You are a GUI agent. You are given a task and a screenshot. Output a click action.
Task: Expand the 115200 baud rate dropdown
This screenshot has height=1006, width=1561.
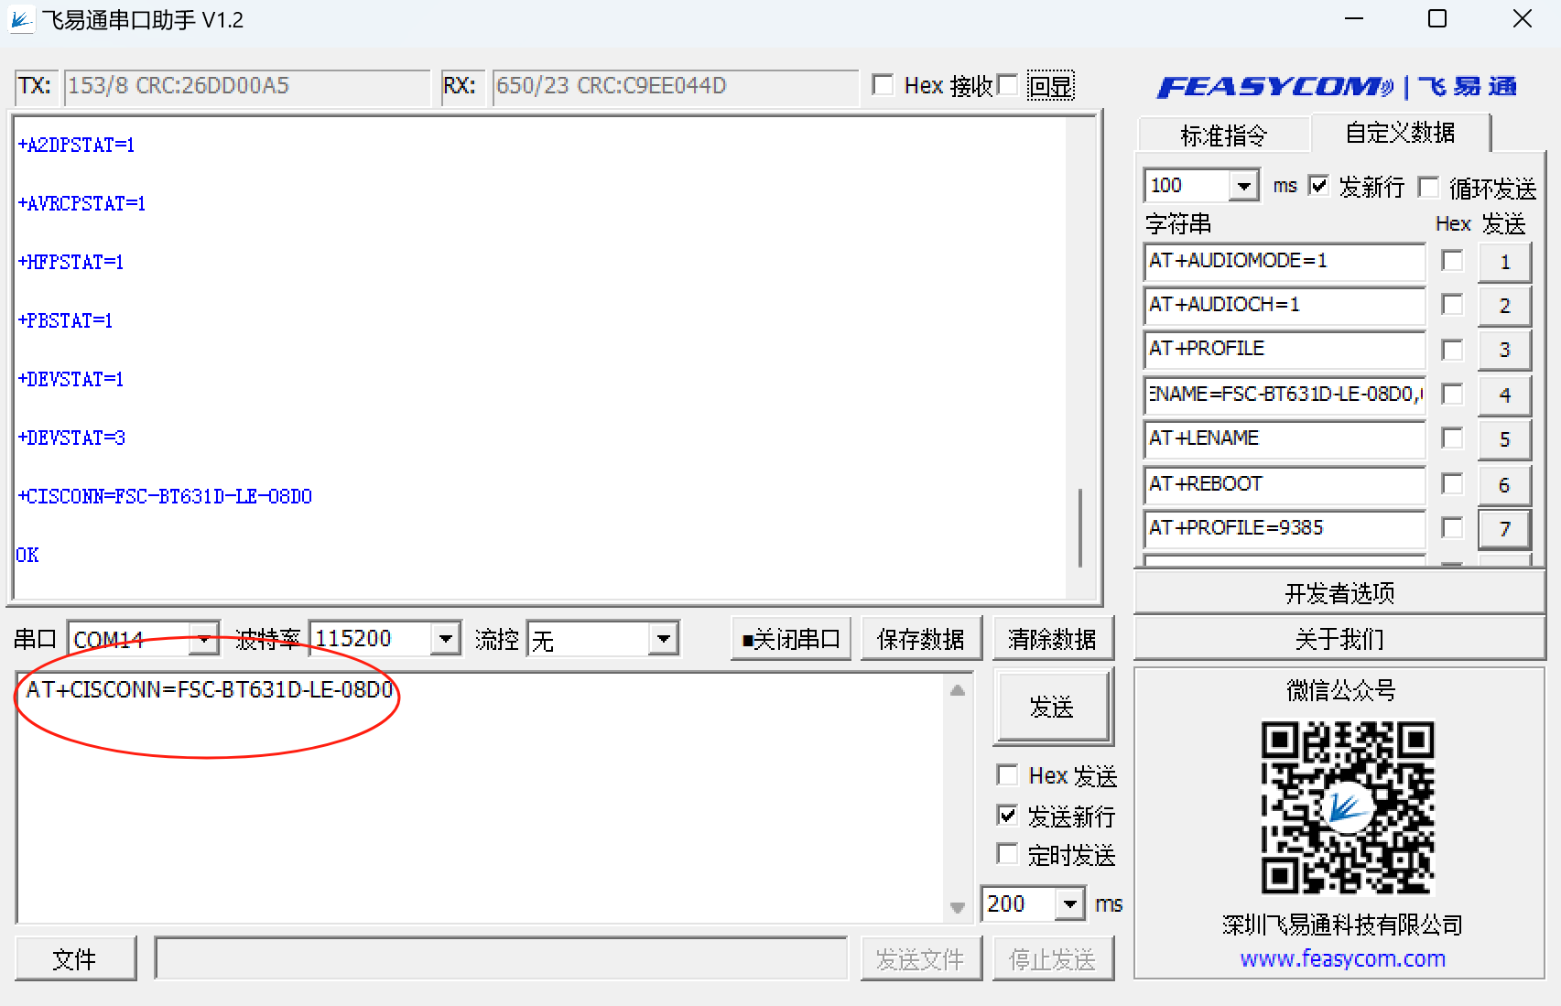pyautogui.click(x=445, y=639)
